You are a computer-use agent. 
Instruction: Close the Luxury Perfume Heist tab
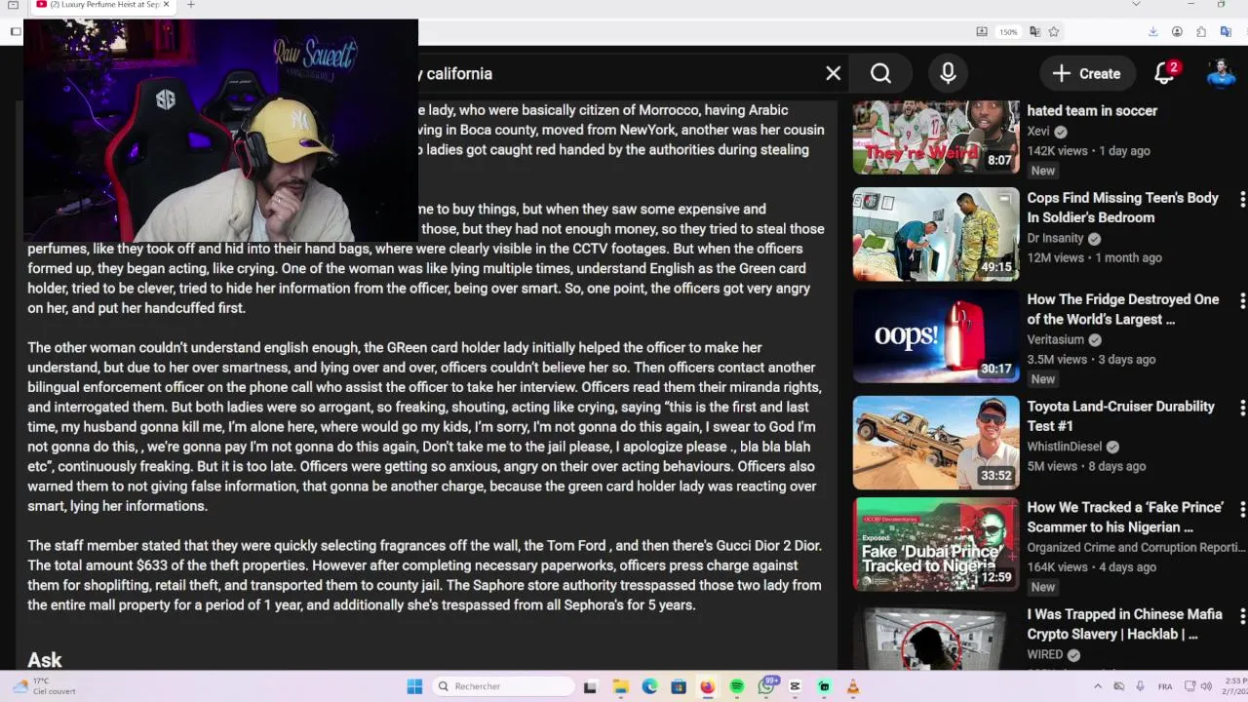pyautogui.click(x=167, y=5)
